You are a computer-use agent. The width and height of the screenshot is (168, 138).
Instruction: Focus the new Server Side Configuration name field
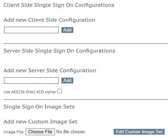(x=31, y=80)
